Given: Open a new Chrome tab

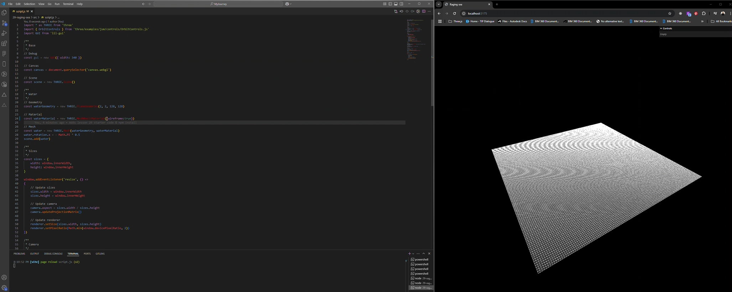Looking at the screenshot, I should tap(497, 4).
